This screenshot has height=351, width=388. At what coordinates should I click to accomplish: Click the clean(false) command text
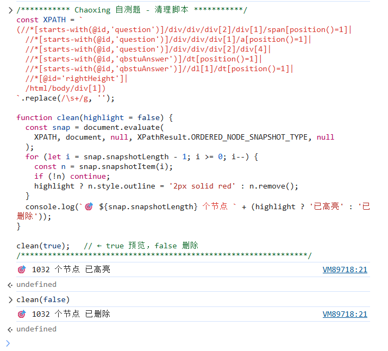(x=43, y=300)
